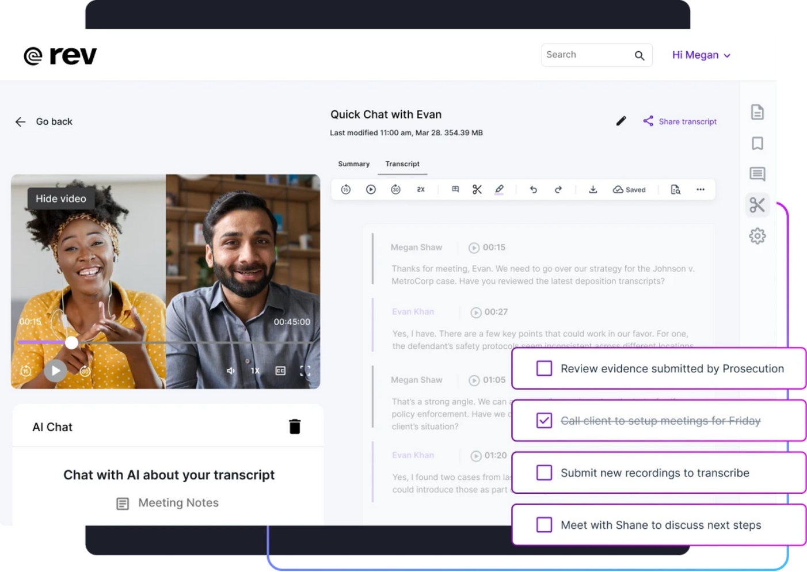This screenshot has width=807, height=572.
Task: Skip forward 30 seconds in transcript toolbar
Action: pos(395,189)
